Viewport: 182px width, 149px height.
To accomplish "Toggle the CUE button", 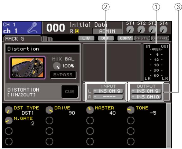I will pos(70,91).
